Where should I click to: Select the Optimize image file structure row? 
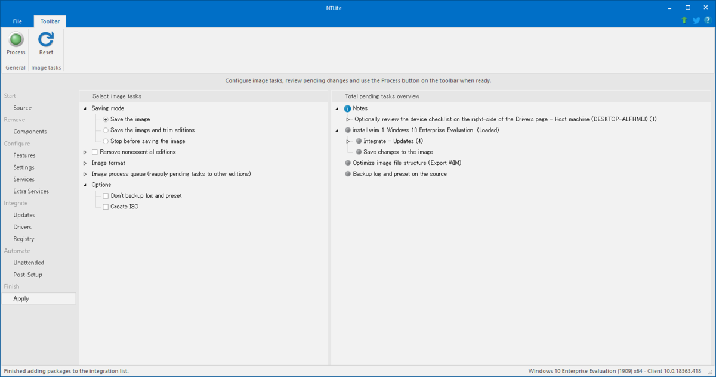click(407, 163)
